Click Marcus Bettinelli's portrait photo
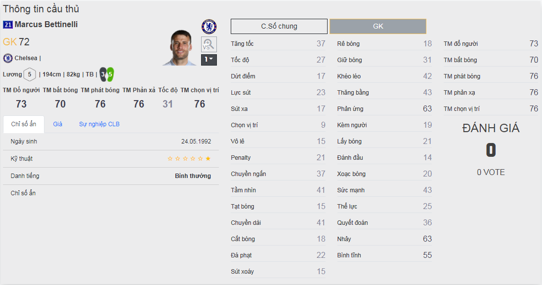This screenshot has width=542, height=285. click(180, 48)
